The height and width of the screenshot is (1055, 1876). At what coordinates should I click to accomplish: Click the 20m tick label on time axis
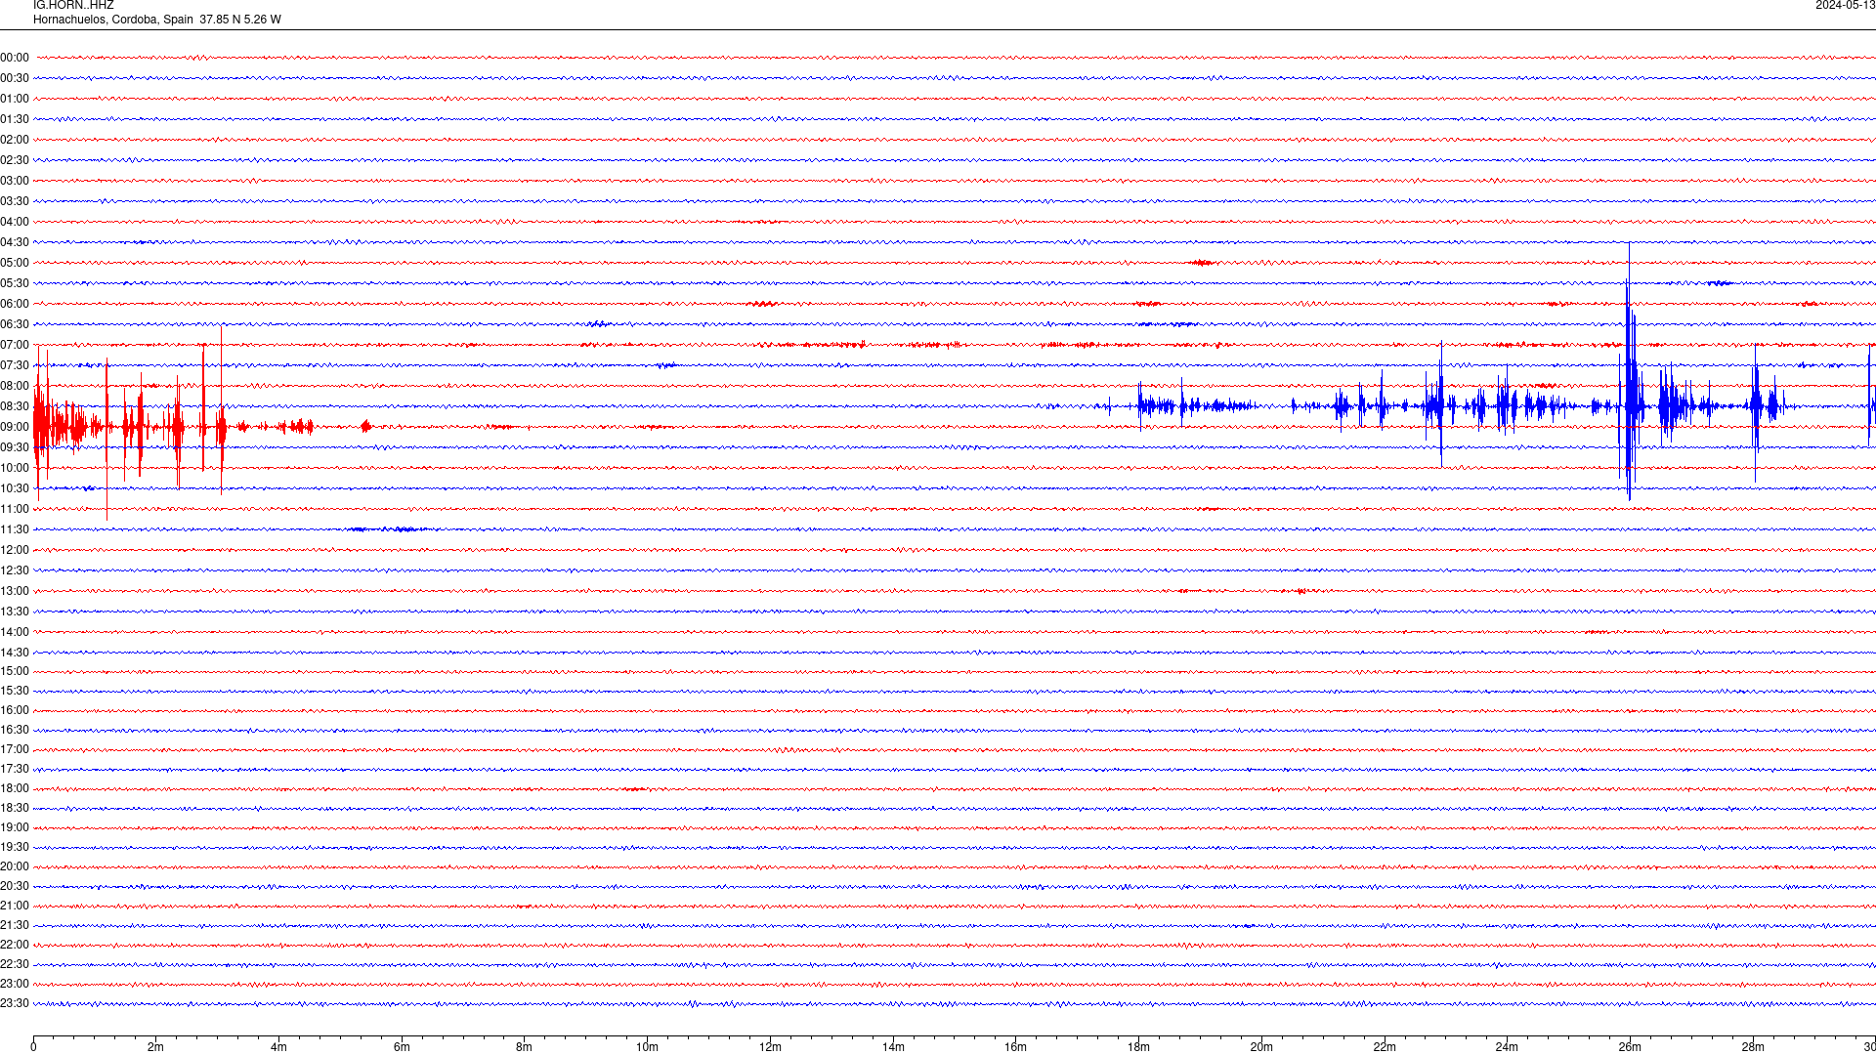pos(1261,1047)
